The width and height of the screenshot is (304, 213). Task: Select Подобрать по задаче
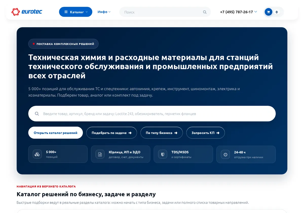click(111, 133)
